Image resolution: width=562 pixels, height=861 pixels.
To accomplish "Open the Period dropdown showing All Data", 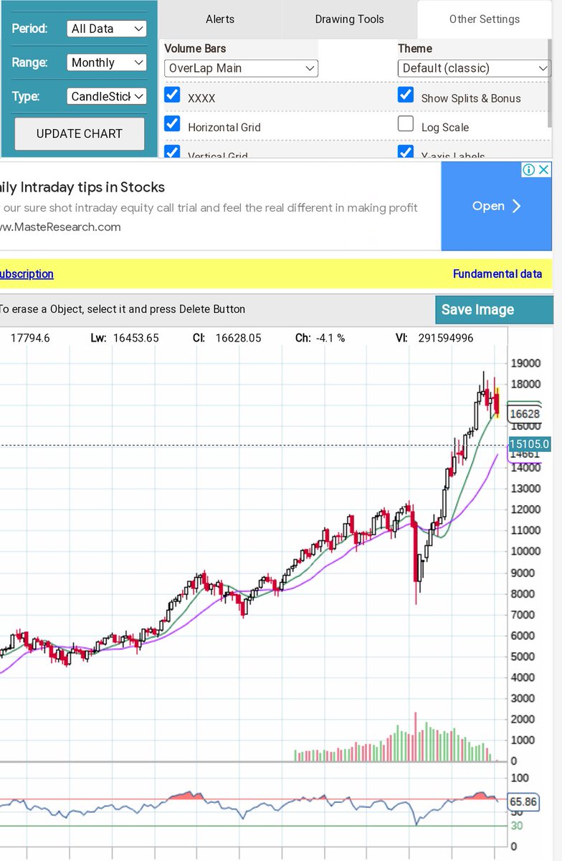I will pos(107,29).
